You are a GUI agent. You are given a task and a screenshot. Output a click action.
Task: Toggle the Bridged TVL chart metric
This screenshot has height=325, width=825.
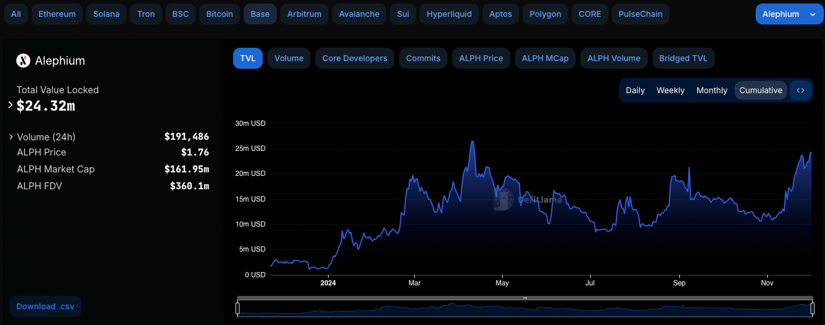click(683, 58)
